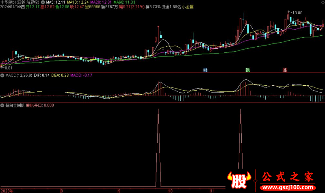Click the float shares 流通1.88亿
The width and height of the screenshot is (325, 193).
point(171,7)
